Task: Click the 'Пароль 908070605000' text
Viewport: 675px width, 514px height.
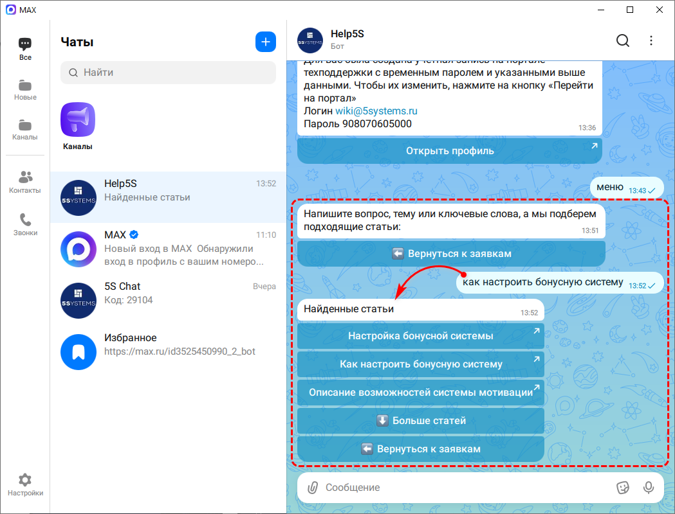Action: pyautogui.click(x=357, y=124)
